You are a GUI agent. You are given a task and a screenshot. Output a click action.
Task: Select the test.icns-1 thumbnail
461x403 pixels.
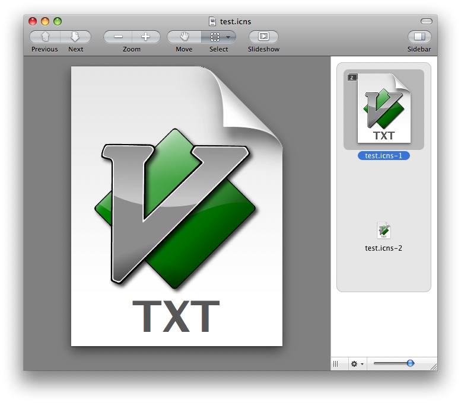coord(384,108)
